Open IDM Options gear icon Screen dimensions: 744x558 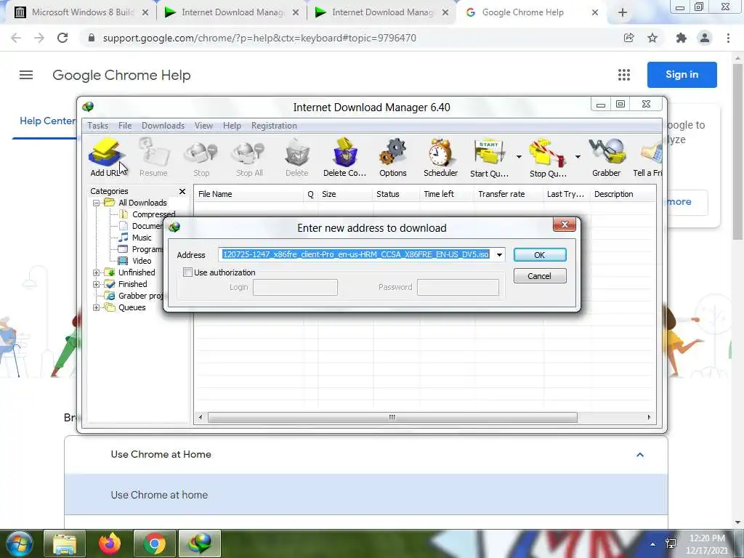tap(393, 158)
